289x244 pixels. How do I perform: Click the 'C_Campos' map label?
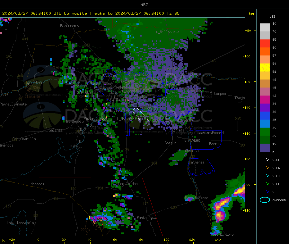coord(218,94)
